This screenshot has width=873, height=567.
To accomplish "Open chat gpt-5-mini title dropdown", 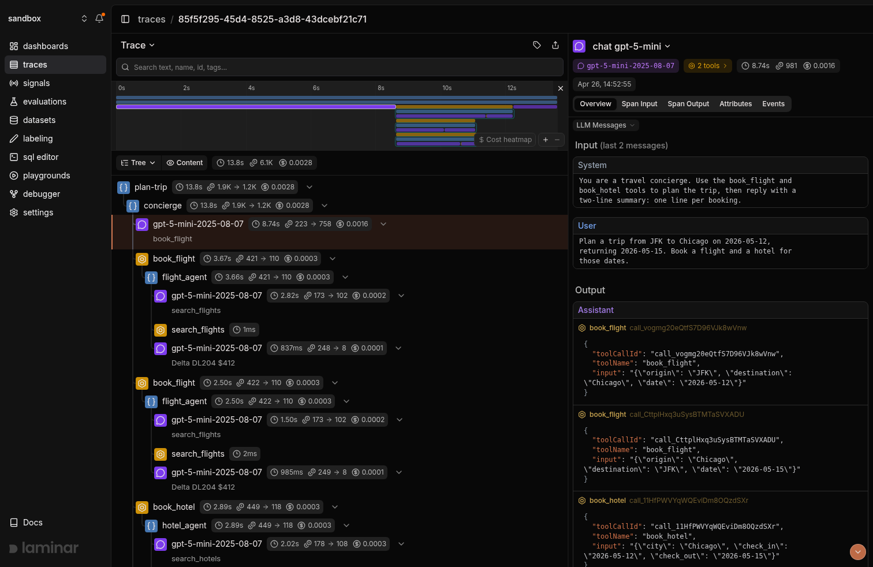I will pyautogui.click(x=632, y=46).
